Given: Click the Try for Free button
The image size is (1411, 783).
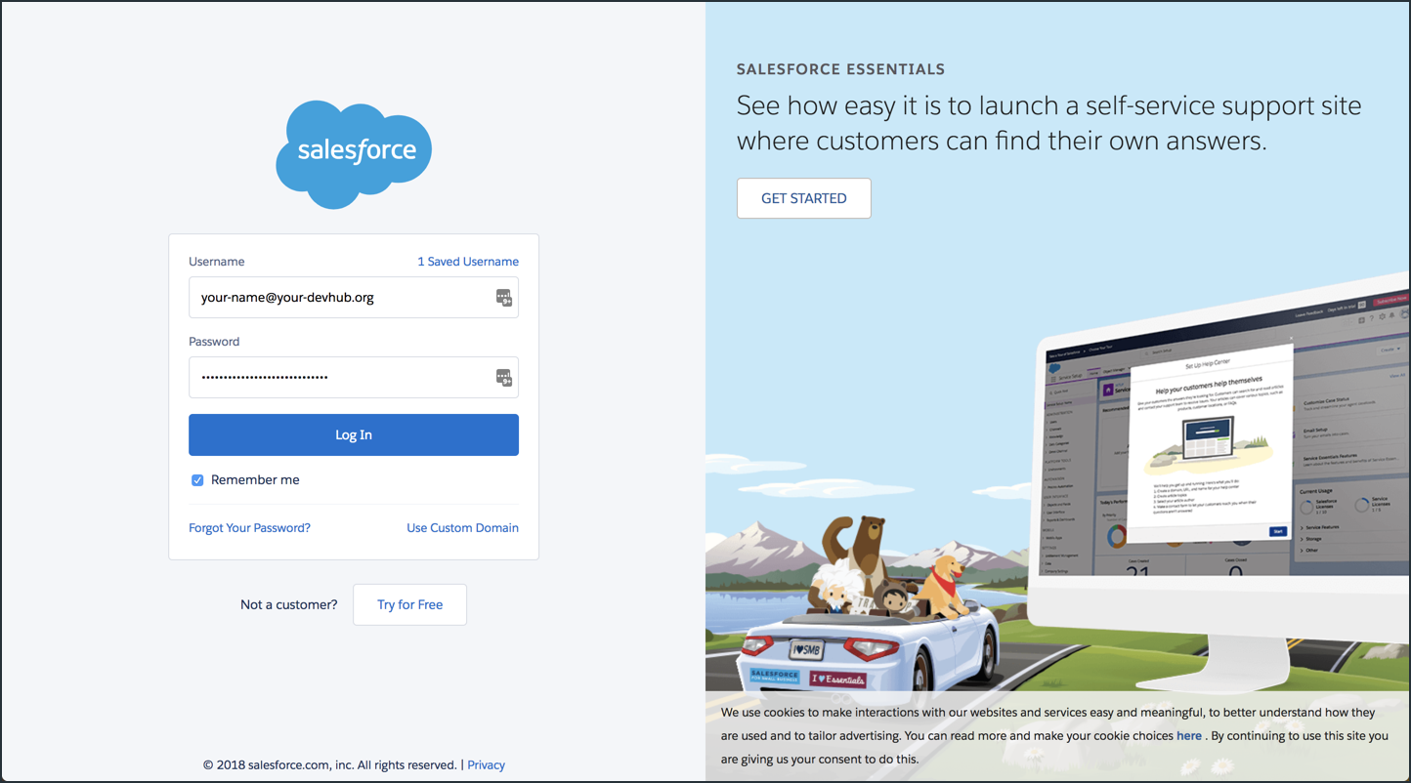Looking at the screenshot, I should (x=409, y=605).
